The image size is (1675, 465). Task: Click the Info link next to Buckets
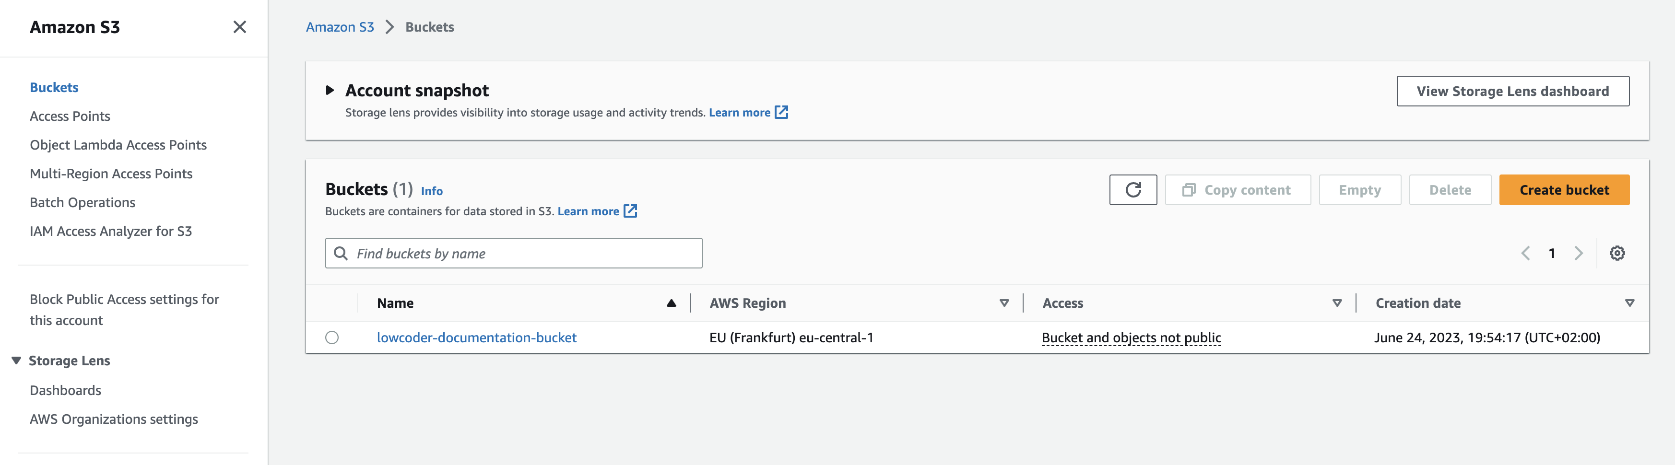tap(431, 191)
